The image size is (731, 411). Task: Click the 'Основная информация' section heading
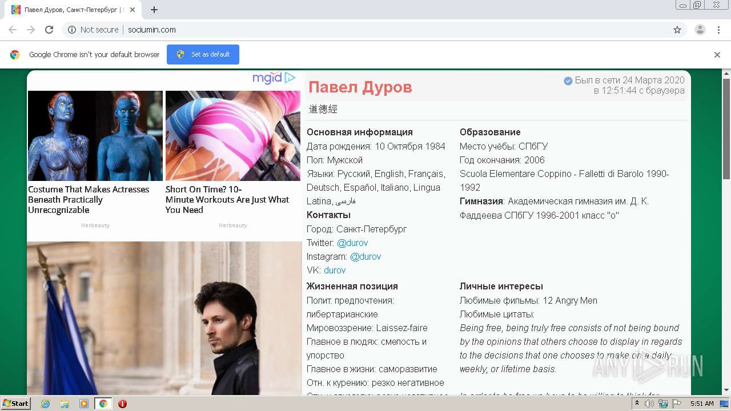pos(360,132)
